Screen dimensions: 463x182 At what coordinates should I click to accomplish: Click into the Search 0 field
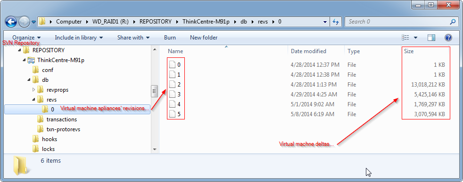click(398, 22)
